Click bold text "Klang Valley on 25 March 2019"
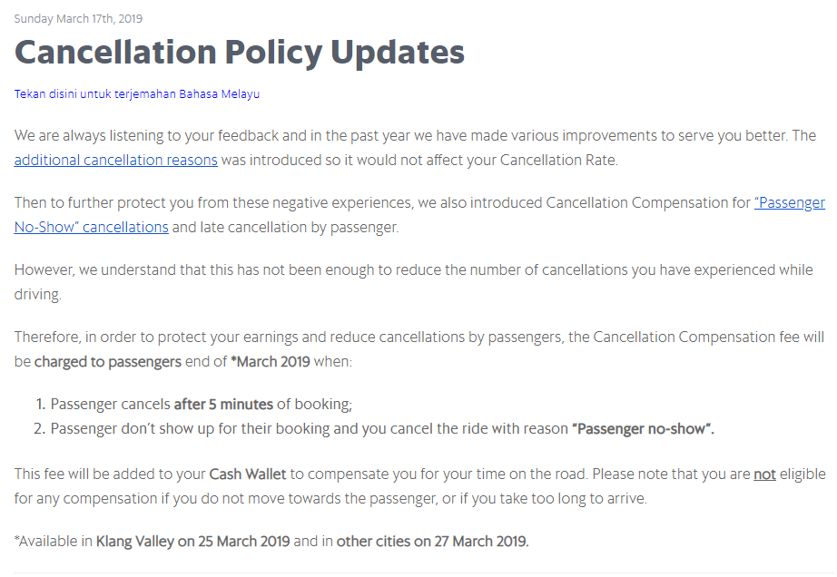Viewport: 837px width, 577px height. pos(193,542)
